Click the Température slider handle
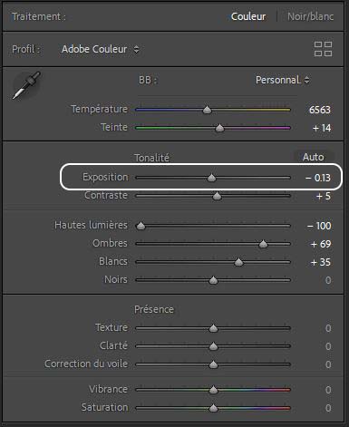 tap(207, 110)
